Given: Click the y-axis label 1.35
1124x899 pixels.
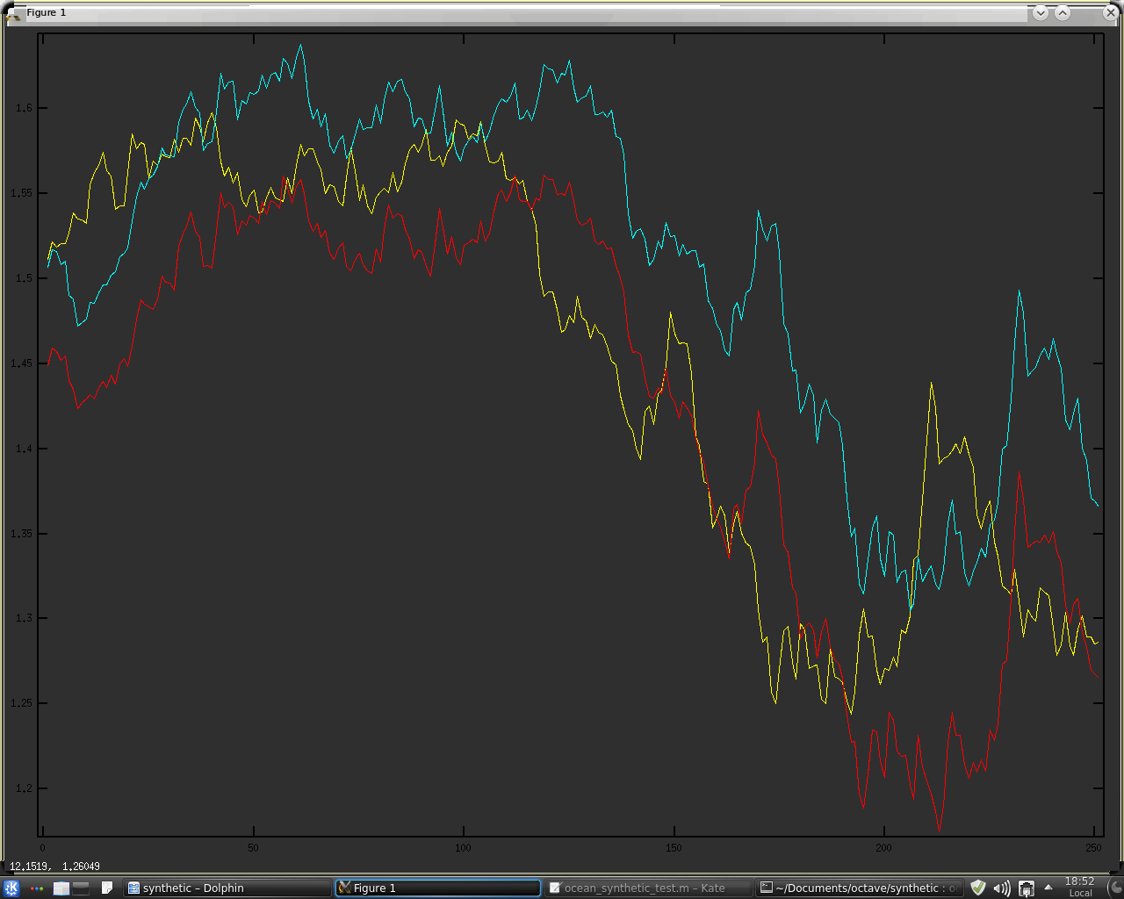Looking at the screenshot, I should coord(22,534).
